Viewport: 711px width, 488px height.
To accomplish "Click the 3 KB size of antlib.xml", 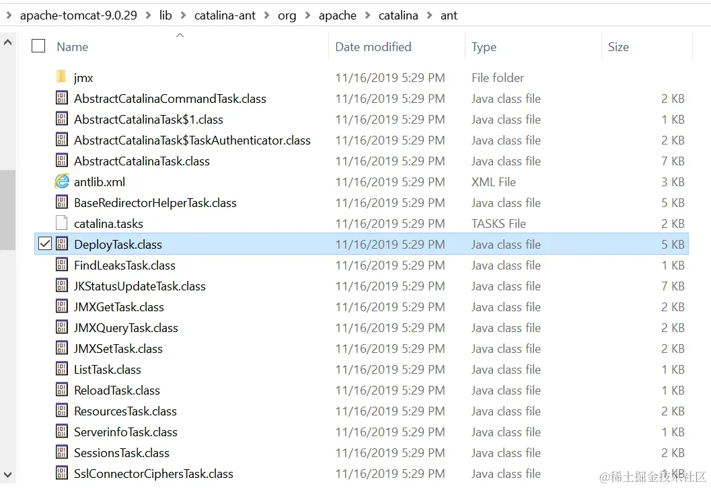I will coord(673,182).
